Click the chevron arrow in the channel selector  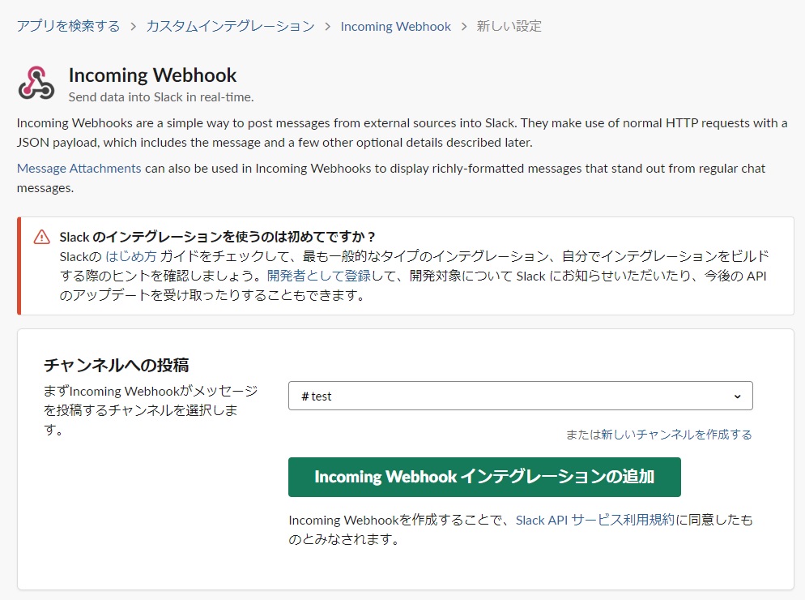[737, 396]
